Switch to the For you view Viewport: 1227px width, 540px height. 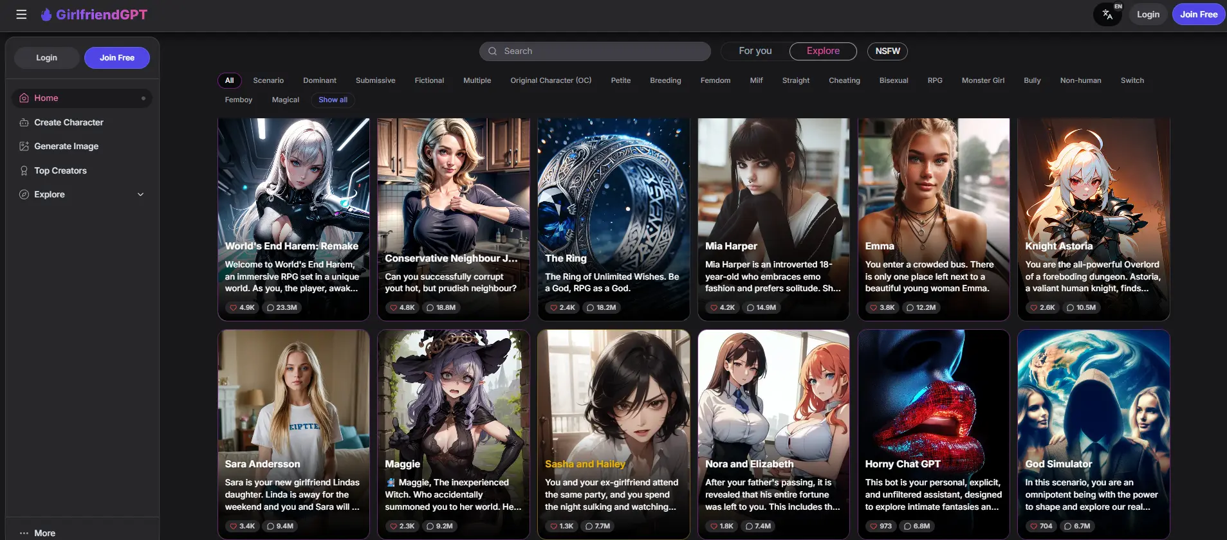coord(755,51)
